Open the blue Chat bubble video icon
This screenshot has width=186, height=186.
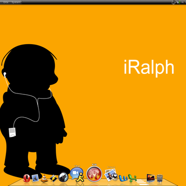[x=76, y=173]
